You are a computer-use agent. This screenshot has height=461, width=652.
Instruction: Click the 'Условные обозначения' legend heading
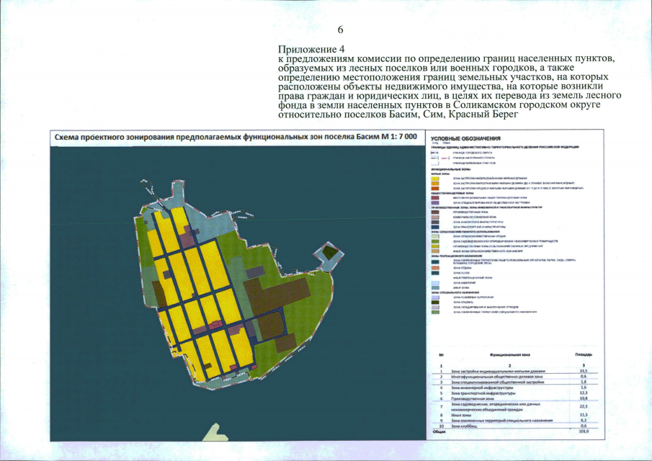465,138
